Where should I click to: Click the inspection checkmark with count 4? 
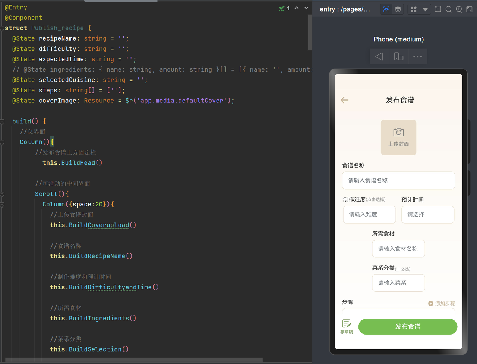(284, 8)
